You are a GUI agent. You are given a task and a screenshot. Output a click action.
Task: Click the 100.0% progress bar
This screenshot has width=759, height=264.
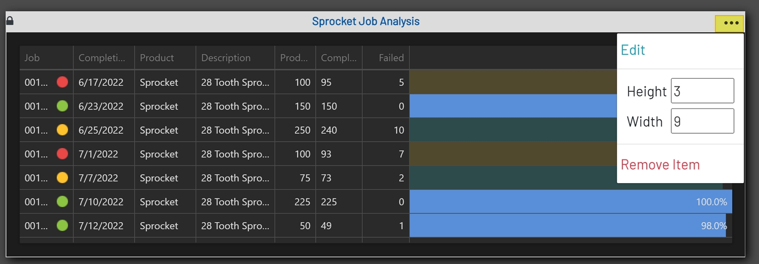570,202
